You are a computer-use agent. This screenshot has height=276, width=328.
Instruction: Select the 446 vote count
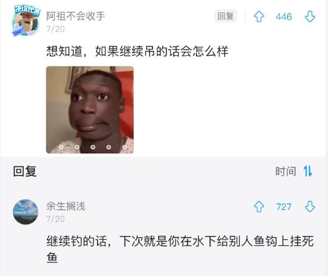[x=283, y=17]
